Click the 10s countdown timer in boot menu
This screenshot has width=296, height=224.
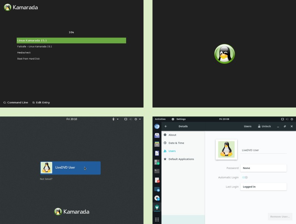(x=71, y=33)
